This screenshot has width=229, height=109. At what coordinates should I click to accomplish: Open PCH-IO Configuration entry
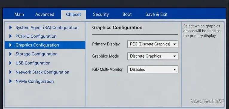click(x=36, y=36)
